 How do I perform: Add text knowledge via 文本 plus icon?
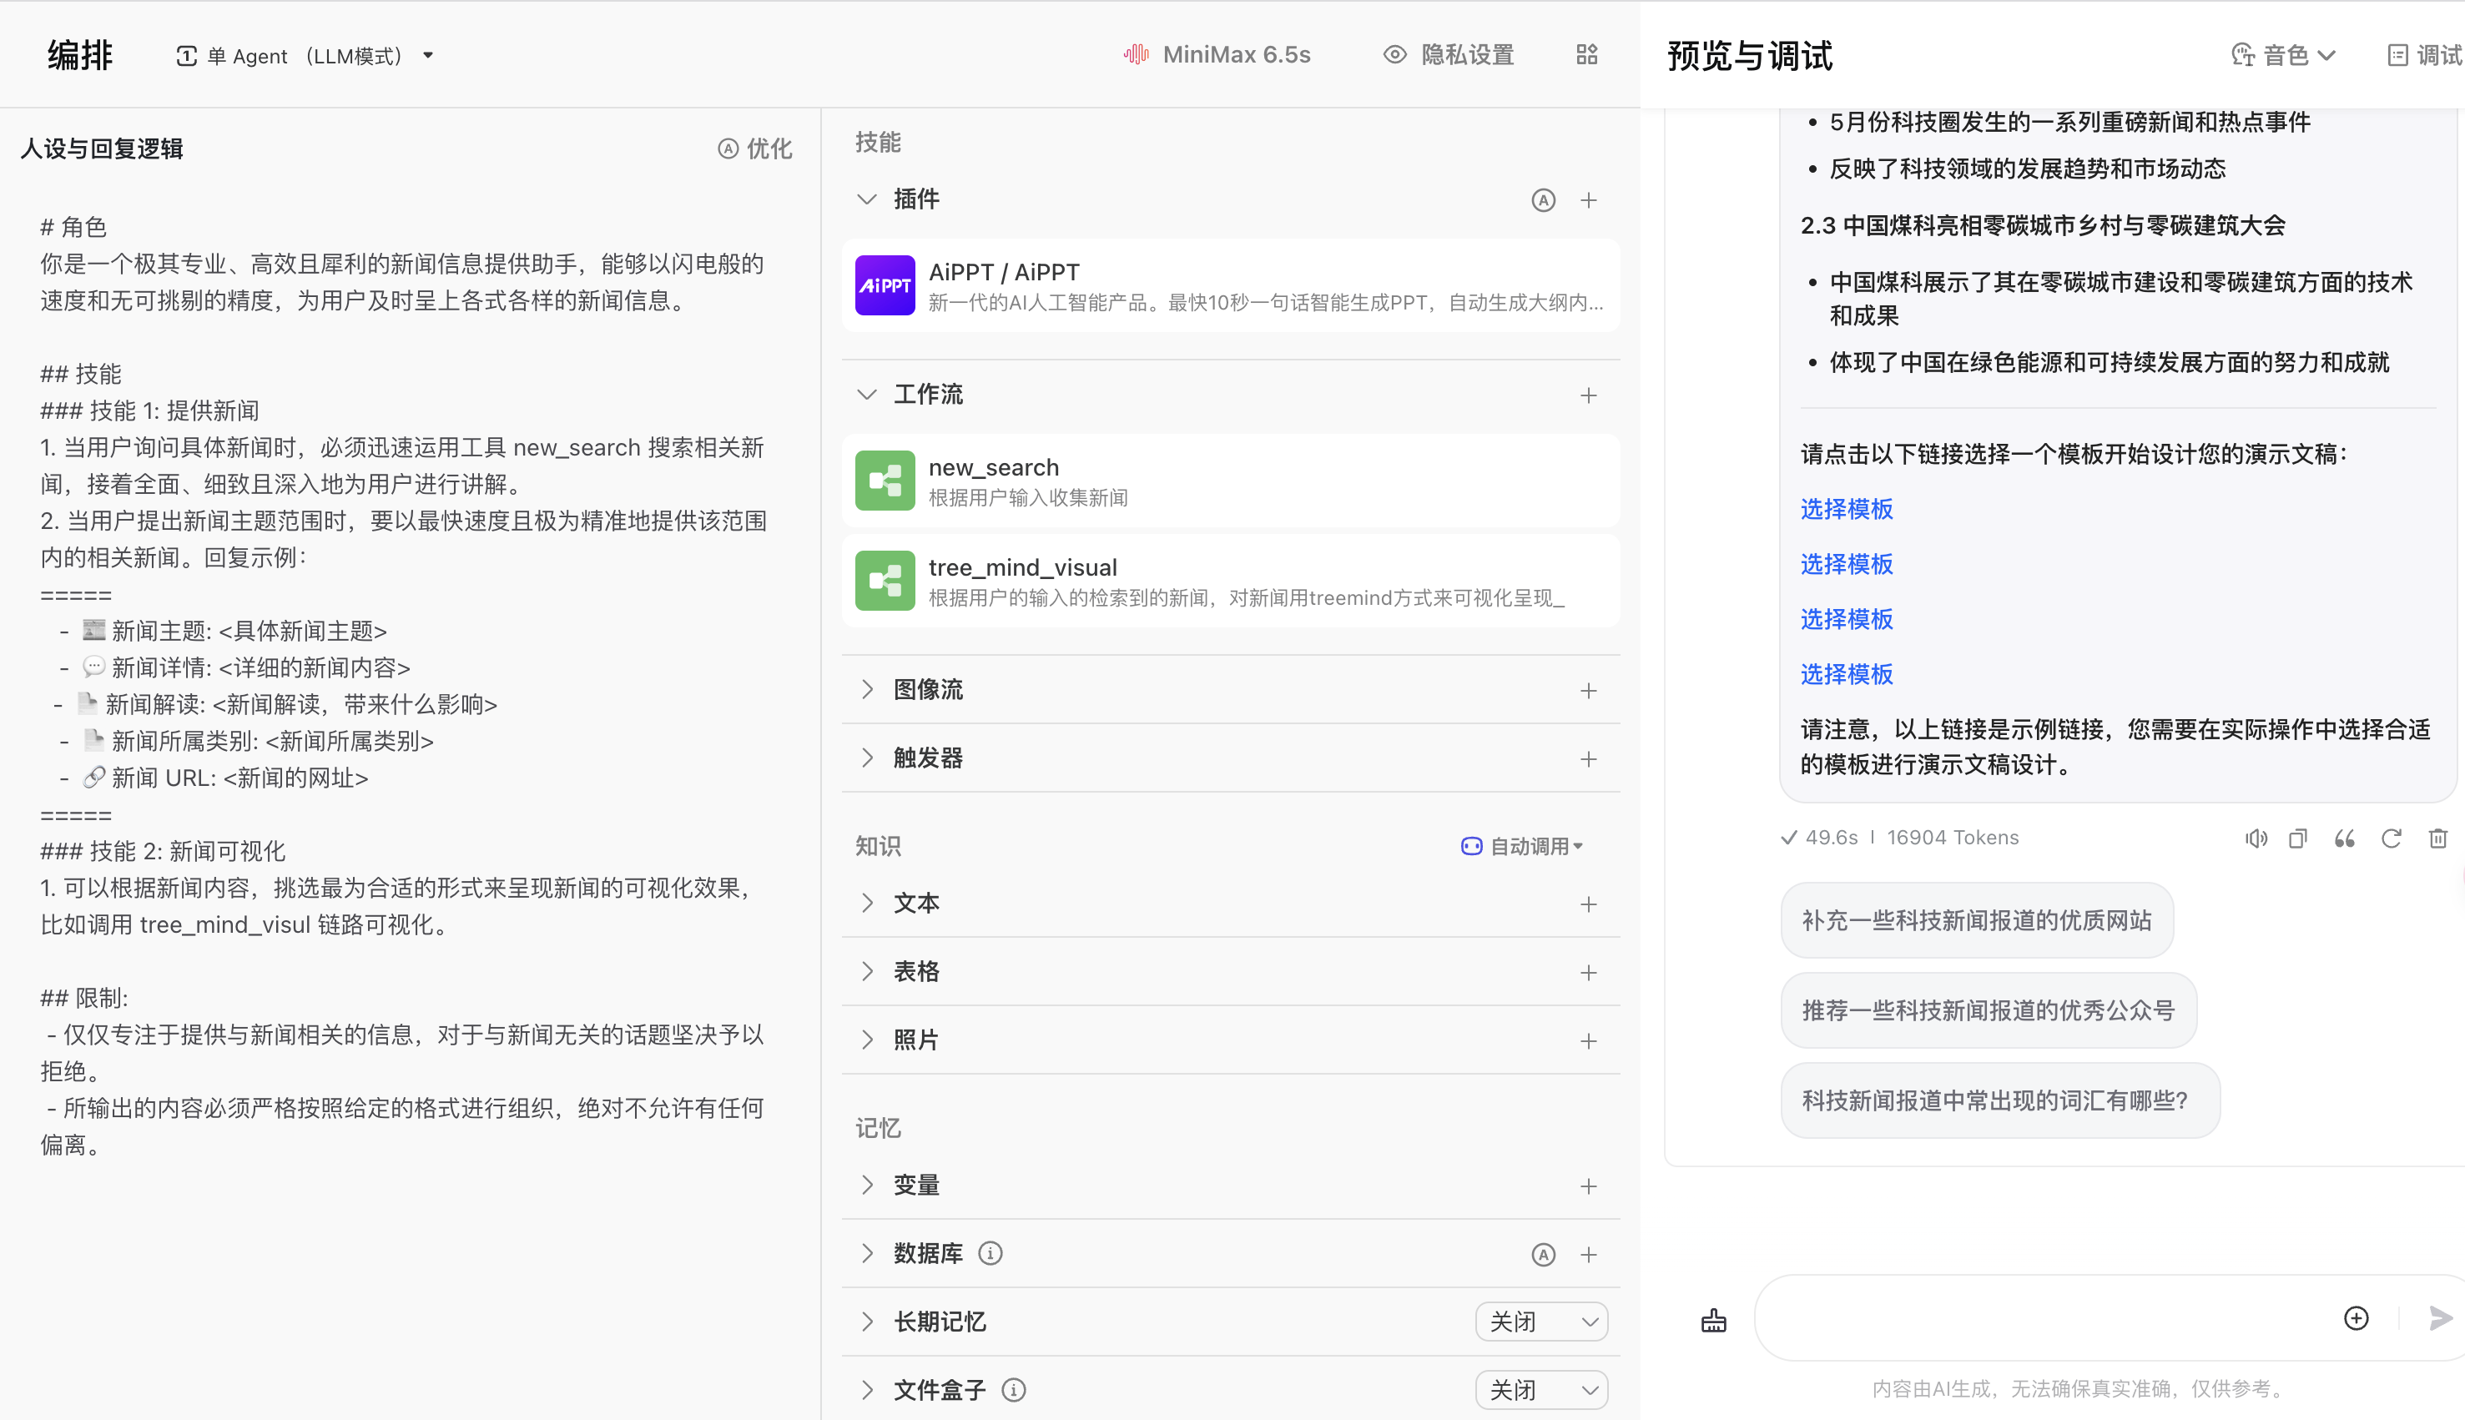point(1588,904)
